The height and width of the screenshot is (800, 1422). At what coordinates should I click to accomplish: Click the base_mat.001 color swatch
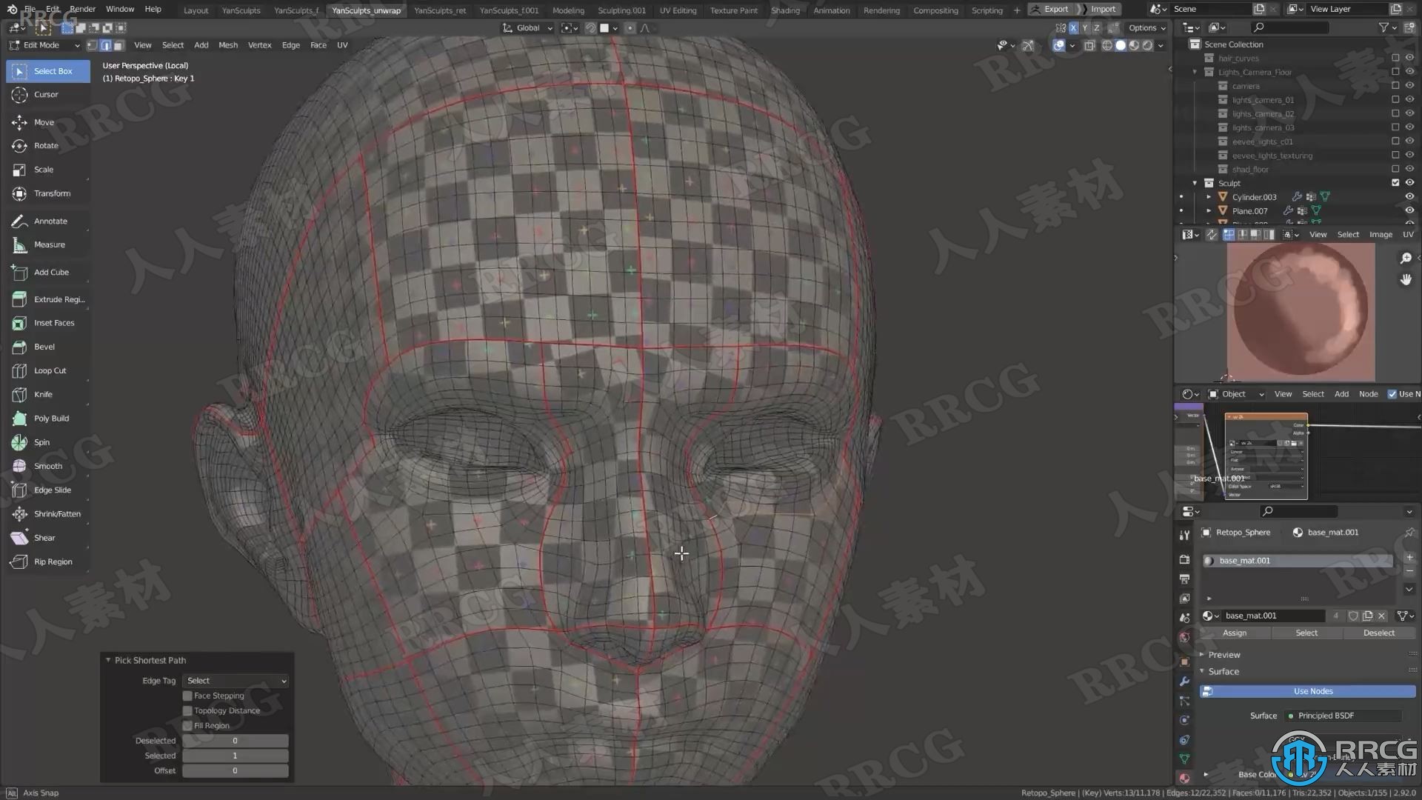tap(1208, 560)
